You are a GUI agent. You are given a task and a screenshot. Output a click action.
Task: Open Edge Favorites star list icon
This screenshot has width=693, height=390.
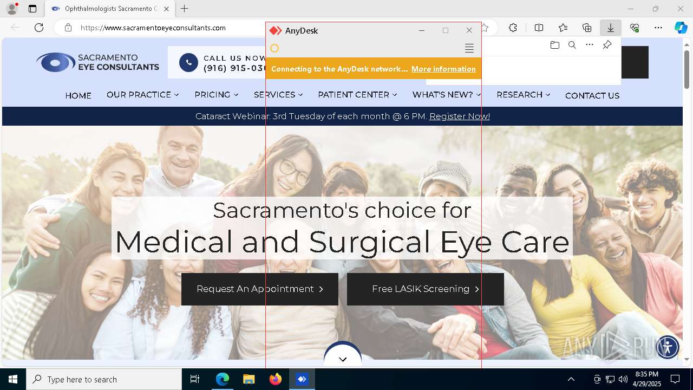(x=563, y=28)
